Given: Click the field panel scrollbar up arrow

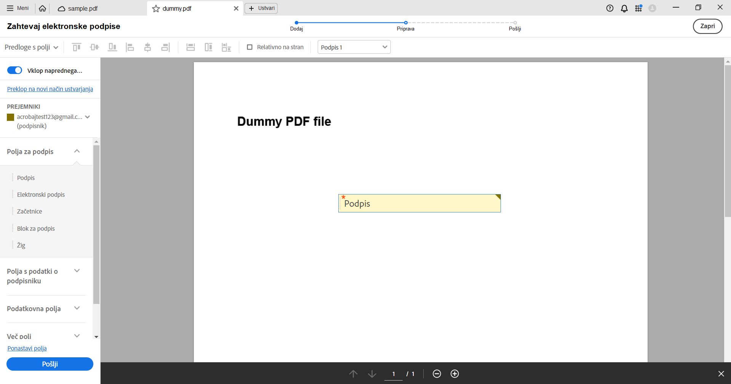Looking at the screenshot, I should pyautogui.click(x=96, y=142).
